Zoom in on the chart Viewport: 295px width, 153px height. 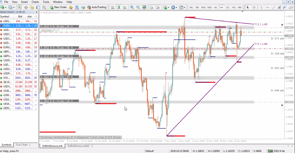[132, 7]
